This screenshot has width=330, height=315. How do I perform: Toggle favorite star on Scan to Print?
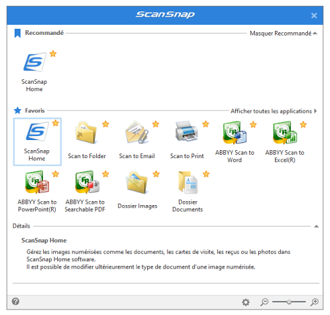click(x=206, y=124)
